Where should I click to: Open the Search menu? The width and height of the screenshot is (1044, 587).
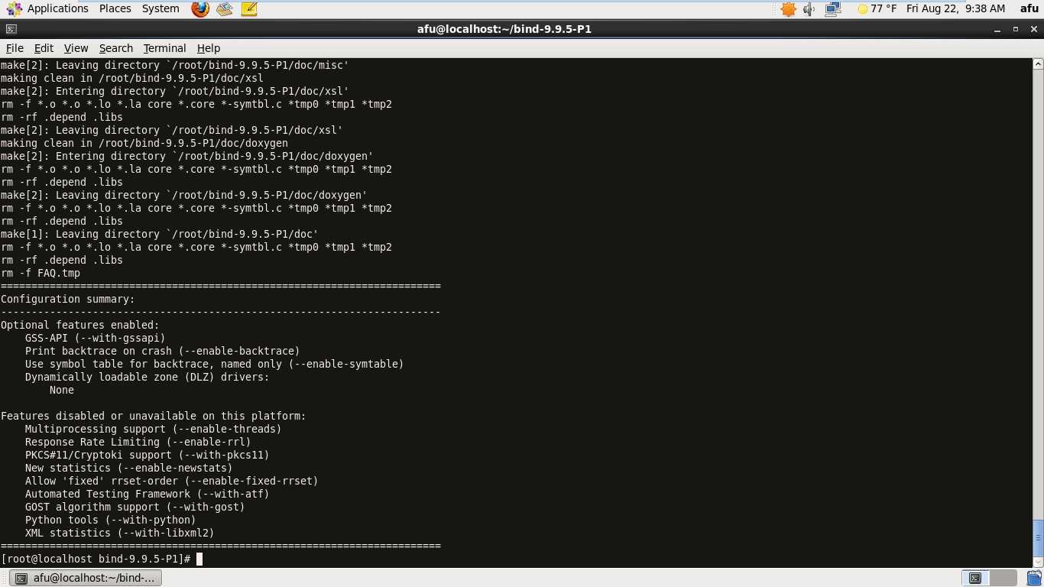[116, 47]
